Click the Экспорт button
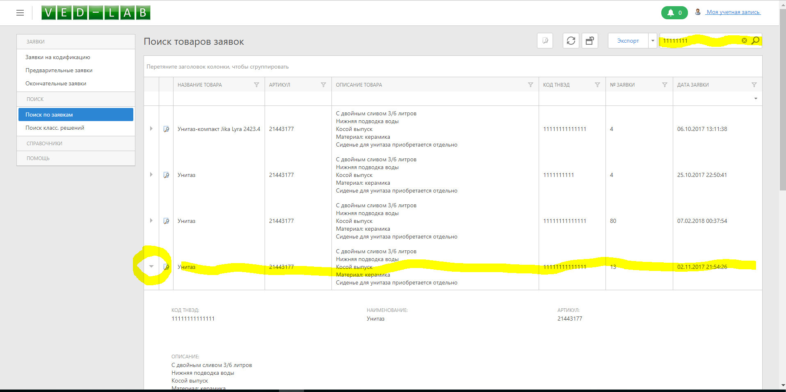Screen dimensions: 786x392 (628, 41)
